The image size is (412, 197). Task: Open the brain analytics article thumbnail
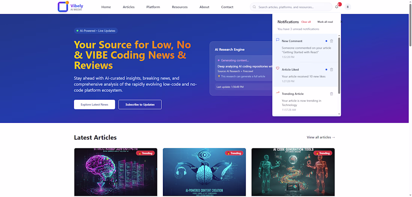pos(116,172)
